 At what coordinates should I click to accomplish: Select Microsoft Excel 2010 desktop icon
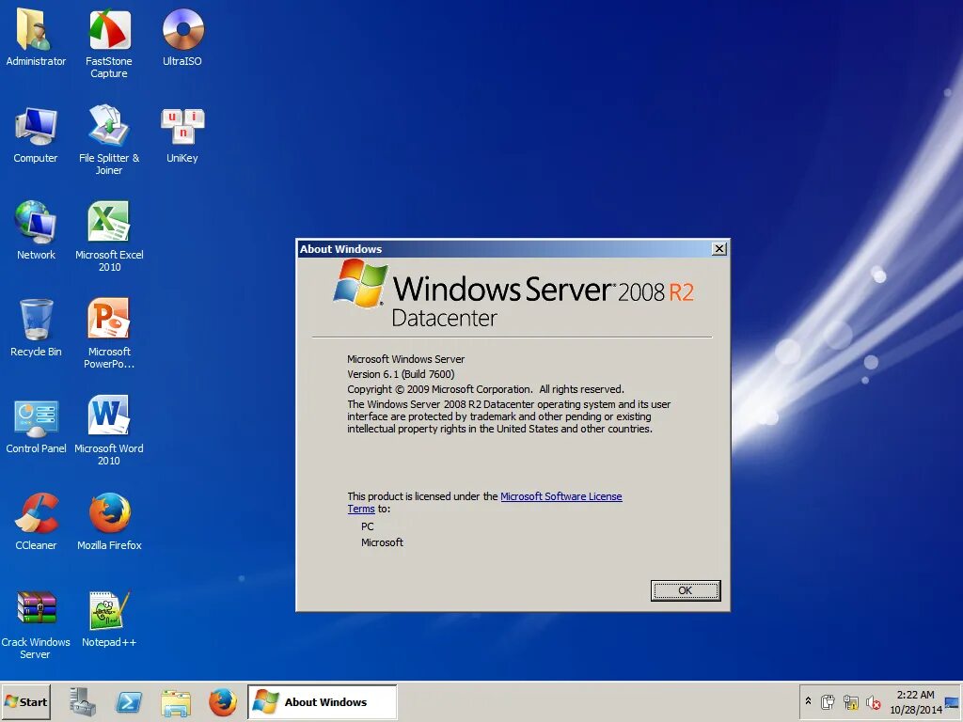(109, 236)
